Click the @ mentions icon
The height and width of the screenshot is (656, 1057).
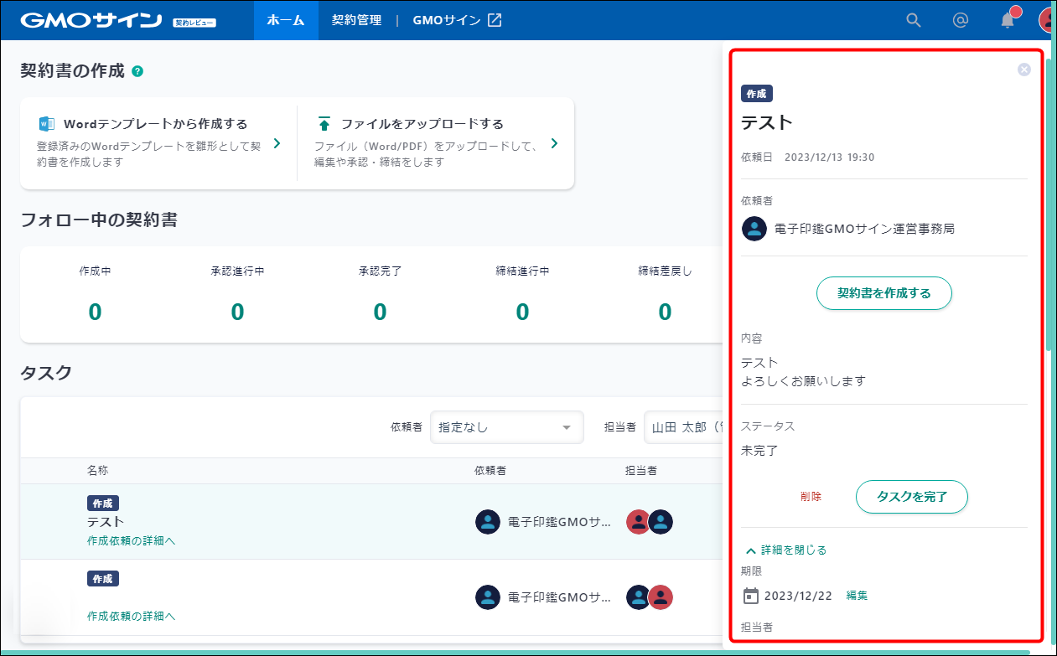pos(961,19)
